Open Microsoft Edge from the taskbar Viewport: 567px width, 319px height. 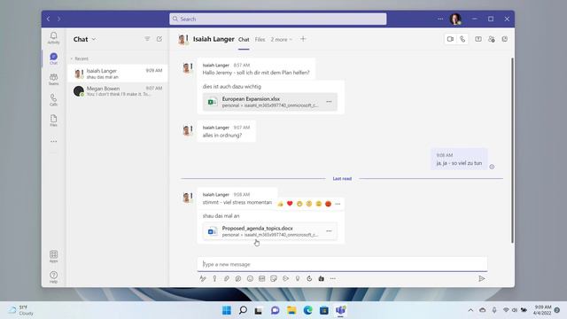coord(307,310)
